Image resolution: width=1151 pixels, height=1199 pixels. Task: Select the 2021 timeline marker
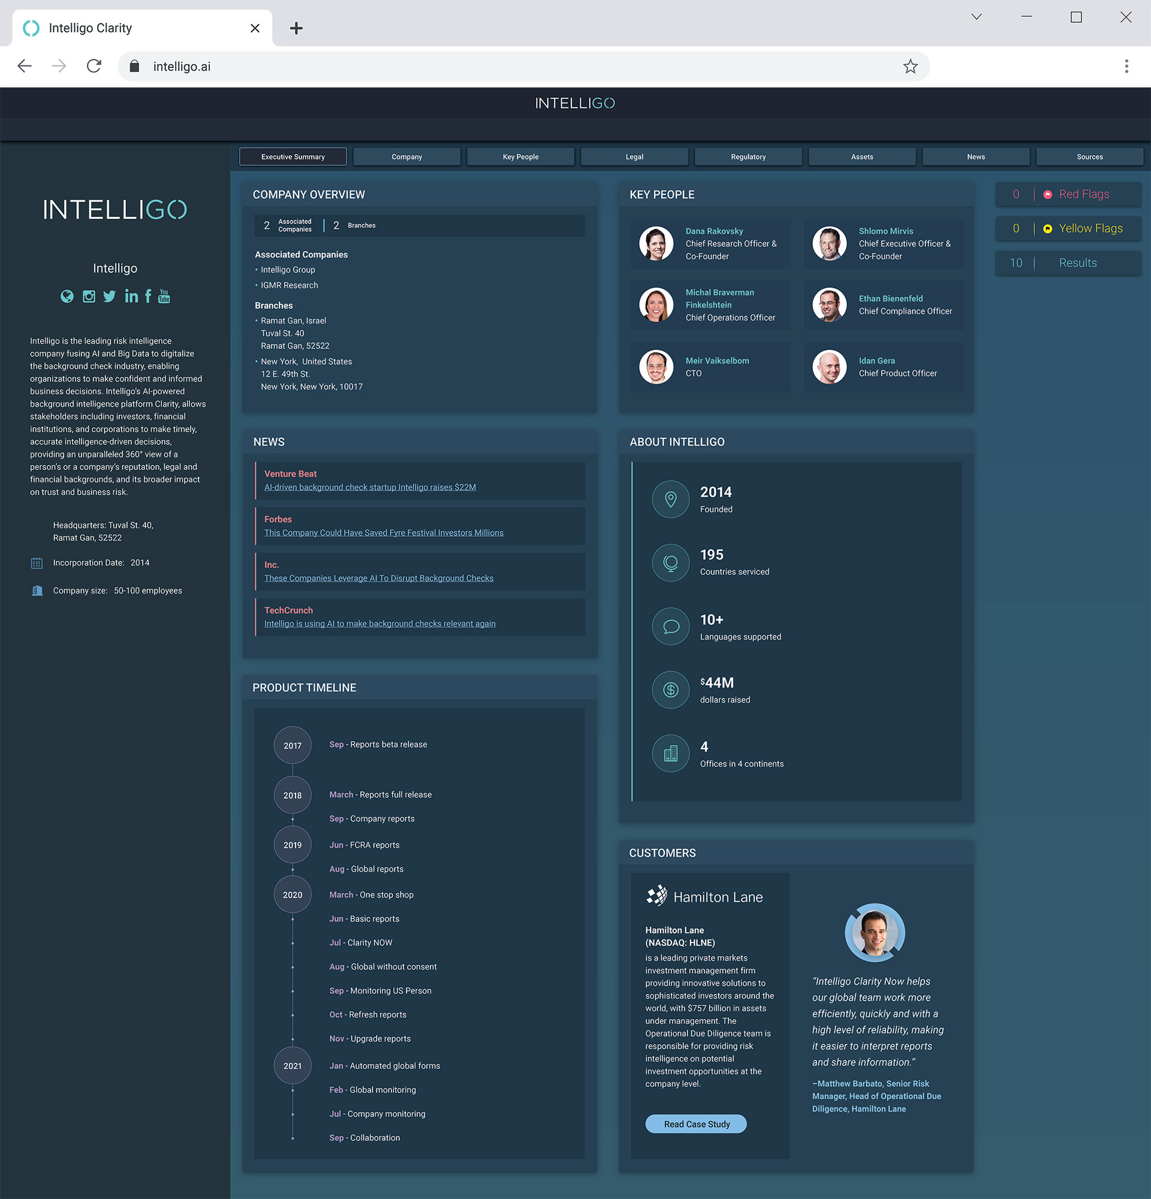tap(293, 1066)
